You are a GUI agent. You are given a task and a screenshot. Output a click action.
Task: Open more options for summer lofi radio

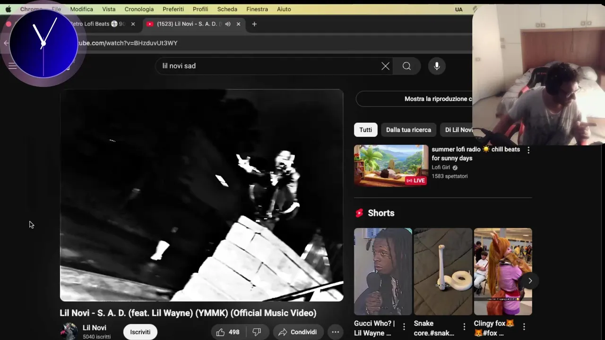(528, 150)
